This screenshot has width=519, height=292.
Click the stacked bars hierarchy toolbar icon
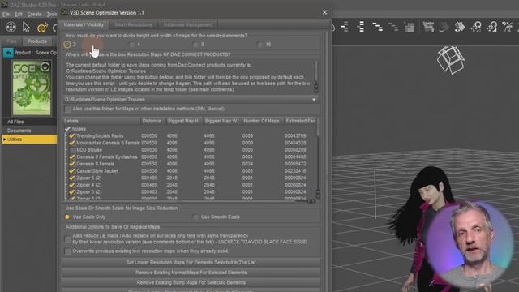click(x=361, y=27)
